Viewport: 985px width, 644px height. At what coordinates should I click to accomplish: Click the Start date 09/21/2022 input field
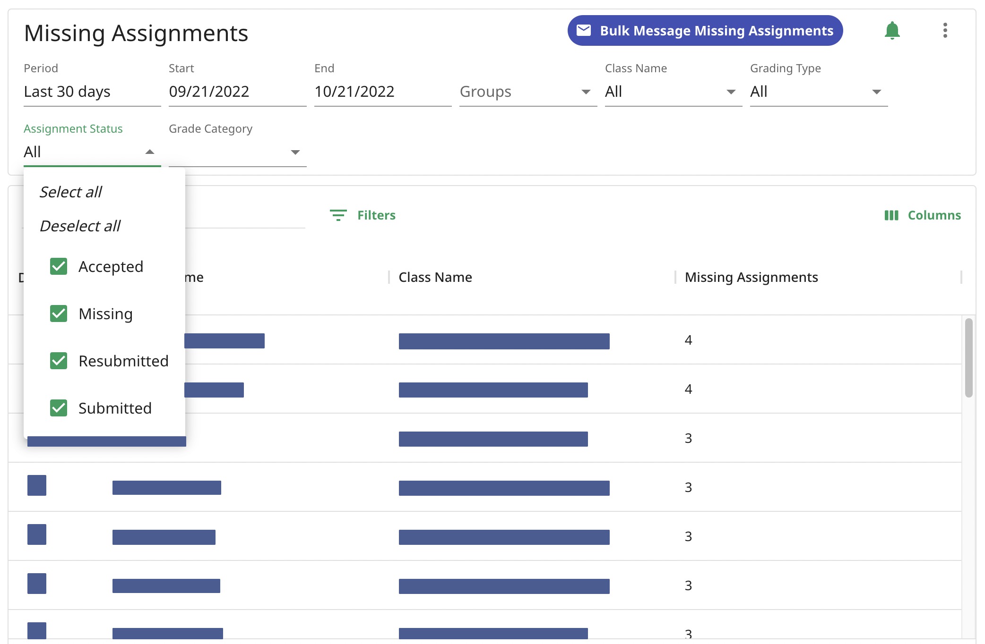point(237,91)
